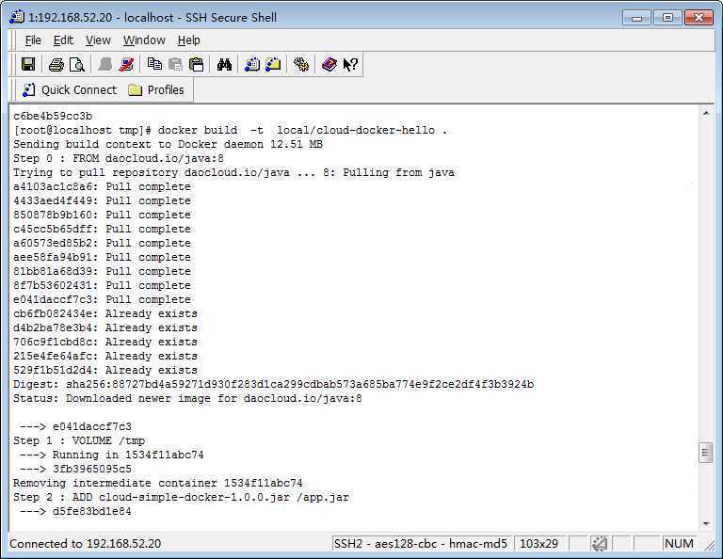Click 'Running in 1534f11abc74' line

[x=112, y=455]
